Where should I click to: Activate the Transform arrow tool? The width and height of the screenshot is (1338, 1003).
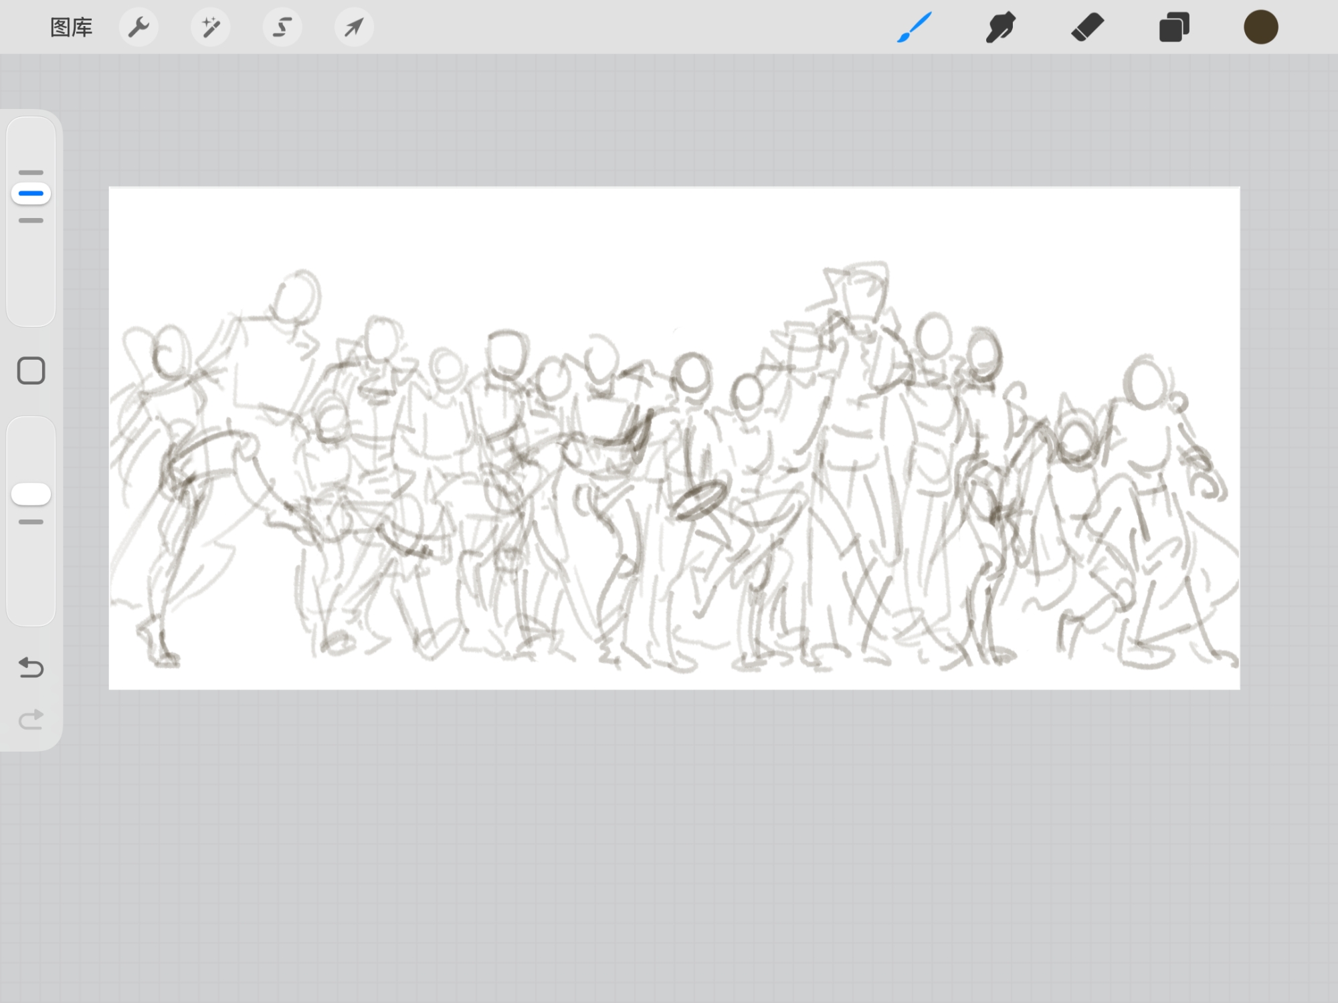[x=354, y=27]
